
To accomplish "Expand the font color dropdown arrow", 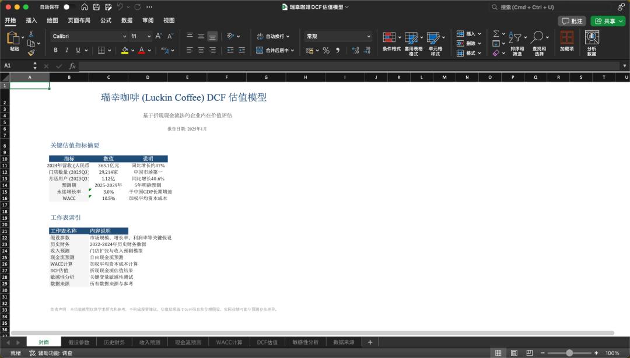I will coord(149,51).
